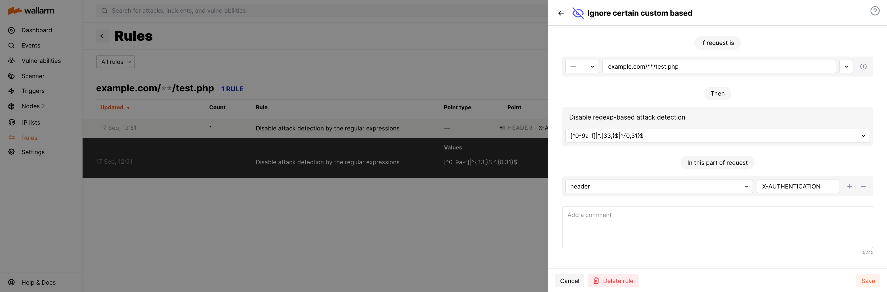The width and height of the screenshot is (887, 292).
Task: Click the info icon beside URL field
Action: (x=863, y=67)
